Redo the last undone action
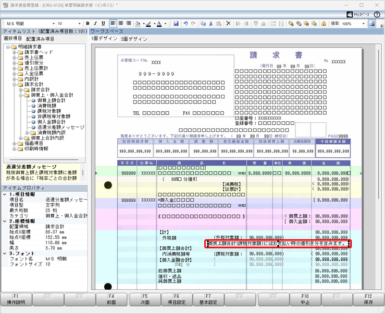Image resolution: width=385 pixels, height=314 pixels. 193,23
